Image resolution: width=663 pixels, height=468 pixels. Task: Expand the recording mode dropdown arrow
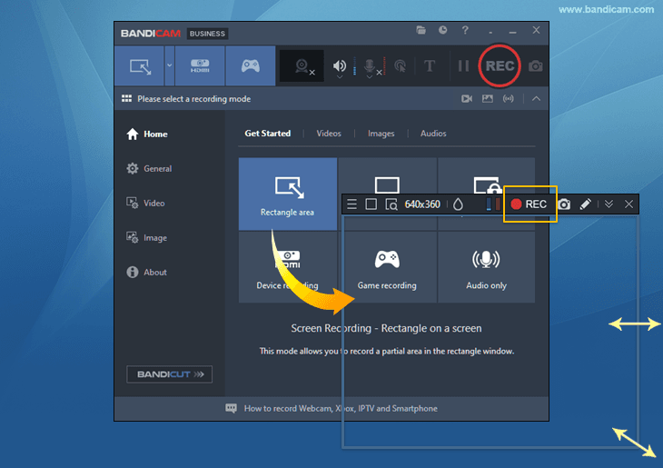169,66
